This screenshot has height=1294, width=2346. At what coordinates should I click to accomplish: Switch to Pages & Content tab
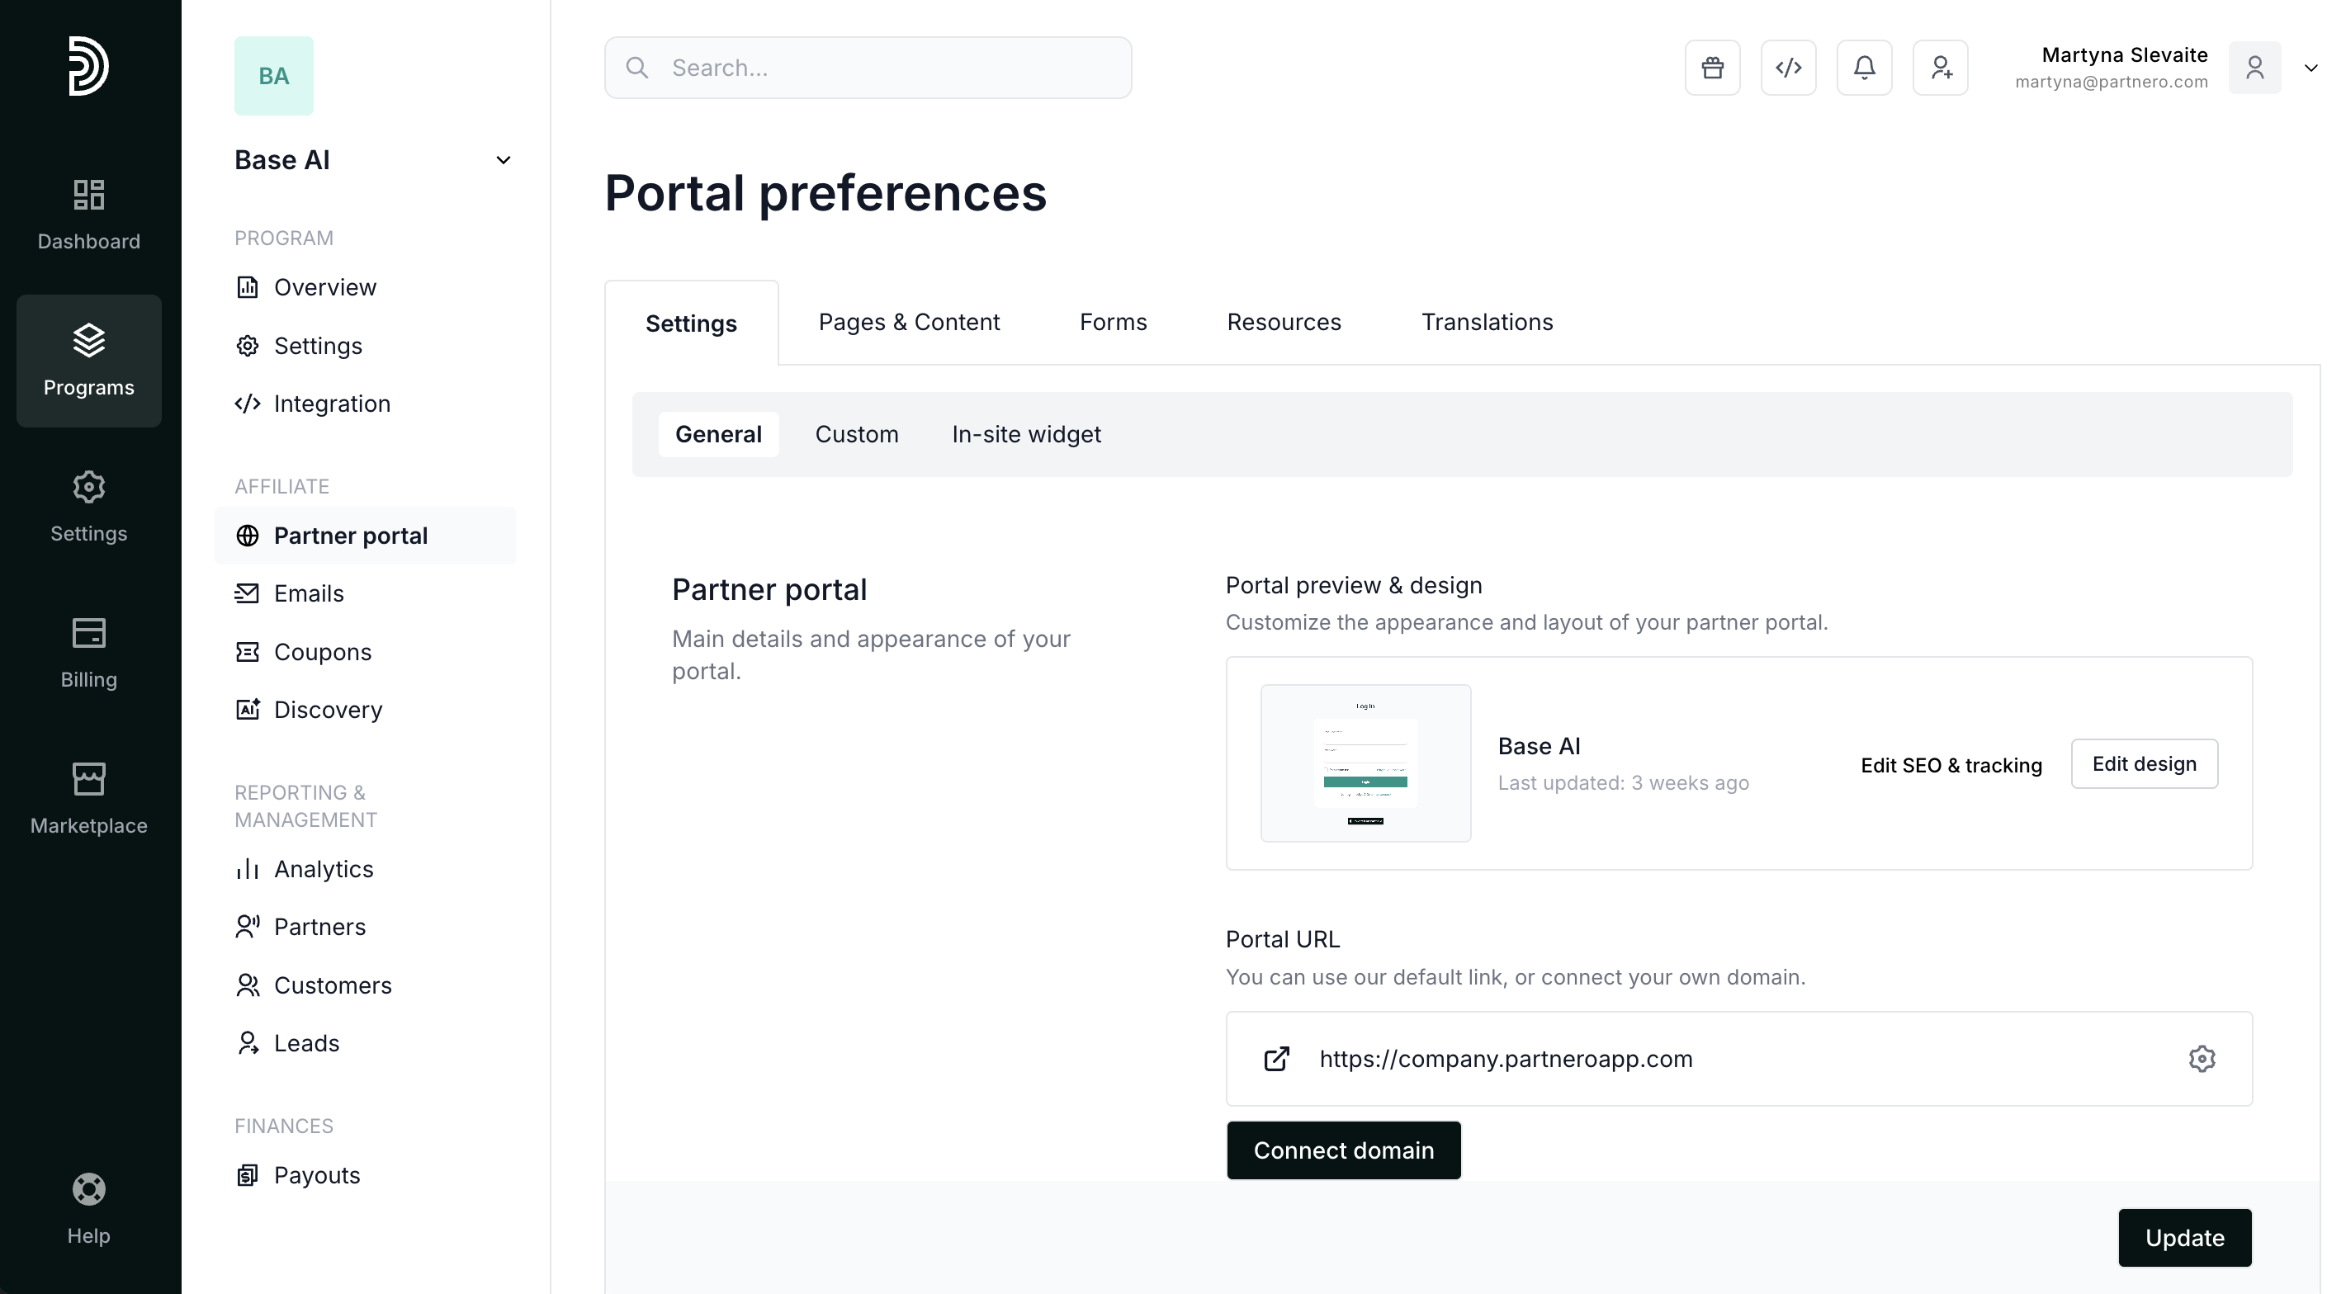tap(909, 323)
